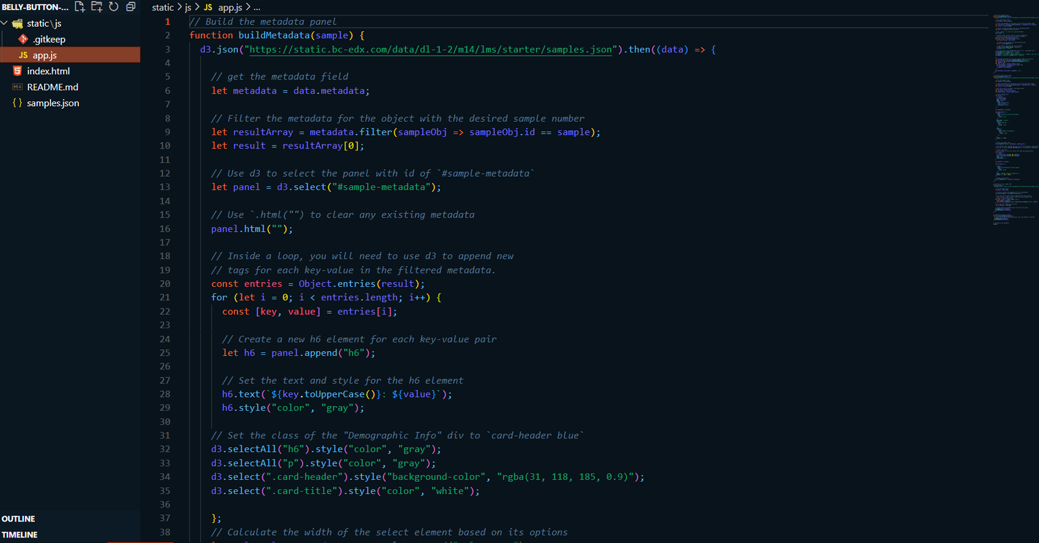Follow the samples.json URL link
This screenshot has height=543, width=1039.
pos(430,50)
